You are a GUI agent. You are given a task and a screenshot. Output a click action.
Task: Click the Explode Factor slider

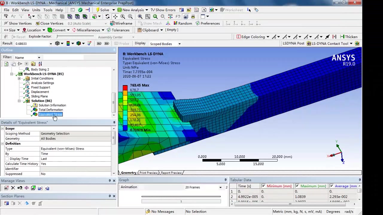[75, 36]
